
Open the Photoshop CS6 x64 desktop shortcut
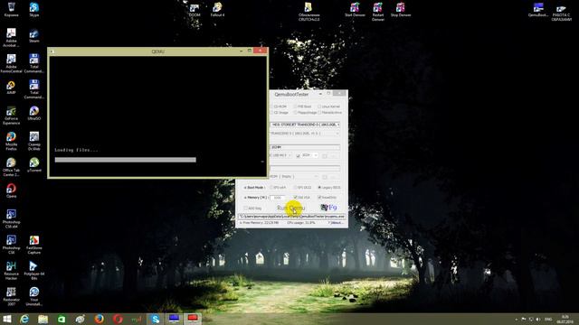[11, 218]
